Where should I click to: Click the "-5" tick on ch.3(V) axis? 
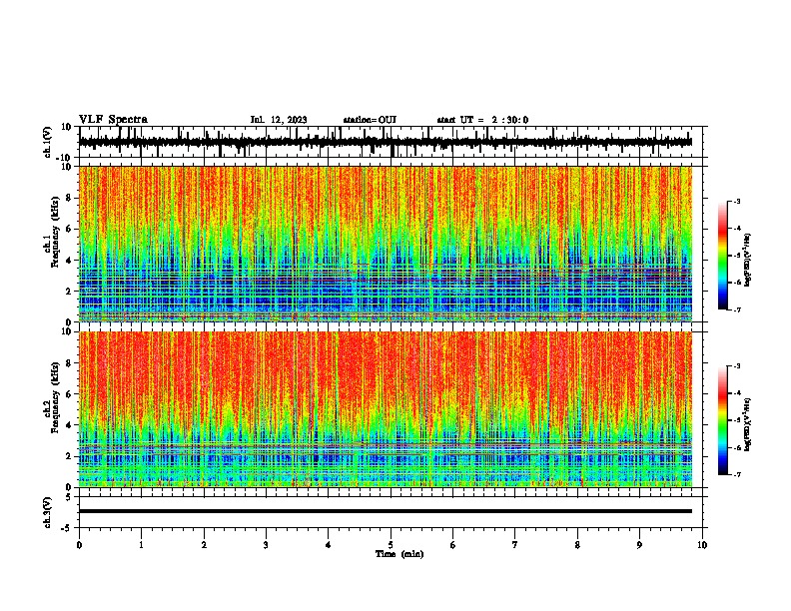(67, 528)
